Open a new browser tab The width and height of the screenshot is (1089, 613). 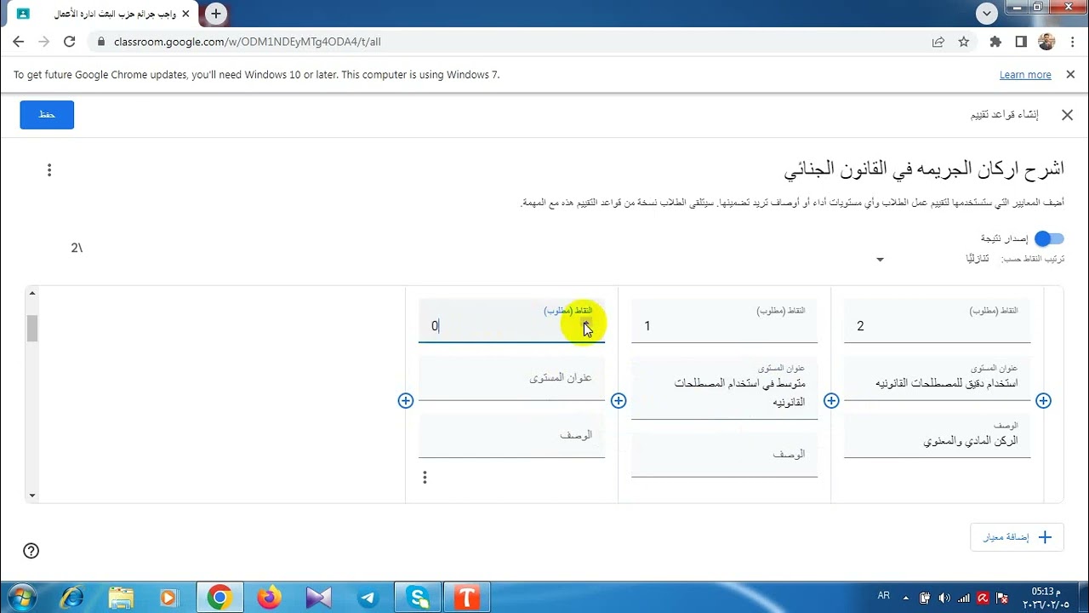[216, 14]
